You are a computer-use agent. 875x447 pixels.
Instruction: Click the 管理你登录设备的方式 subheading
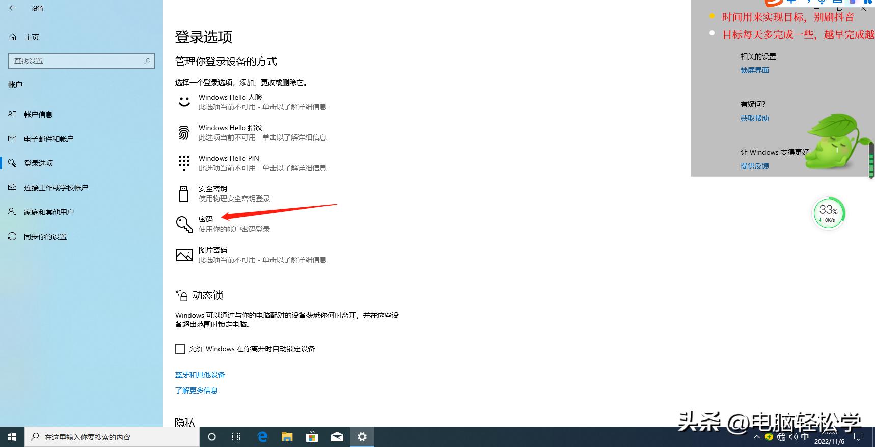(x=226, y=62)
